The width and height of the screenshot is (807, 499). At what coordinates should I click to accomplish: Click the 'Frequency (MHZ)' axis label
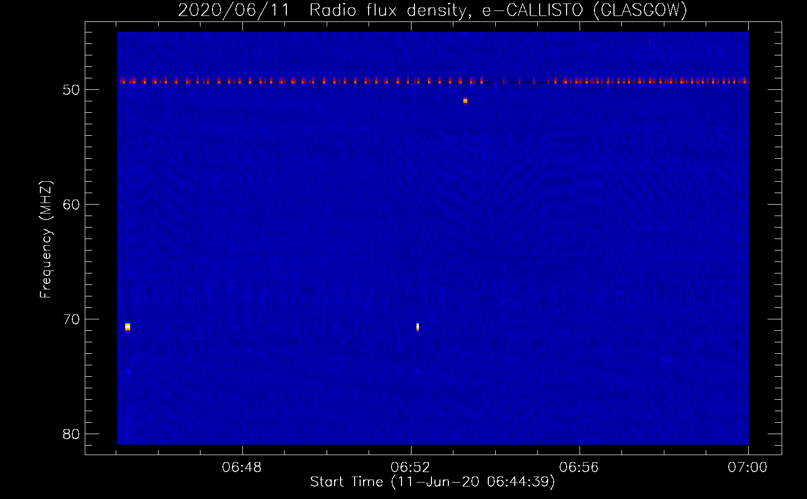46,240
